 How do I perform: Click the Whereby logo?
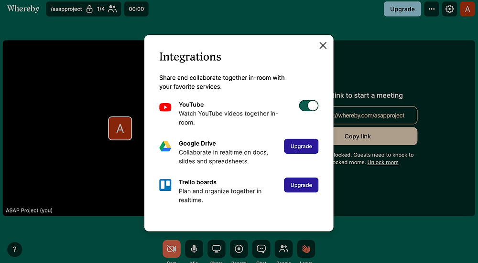[x=23, y=9]
